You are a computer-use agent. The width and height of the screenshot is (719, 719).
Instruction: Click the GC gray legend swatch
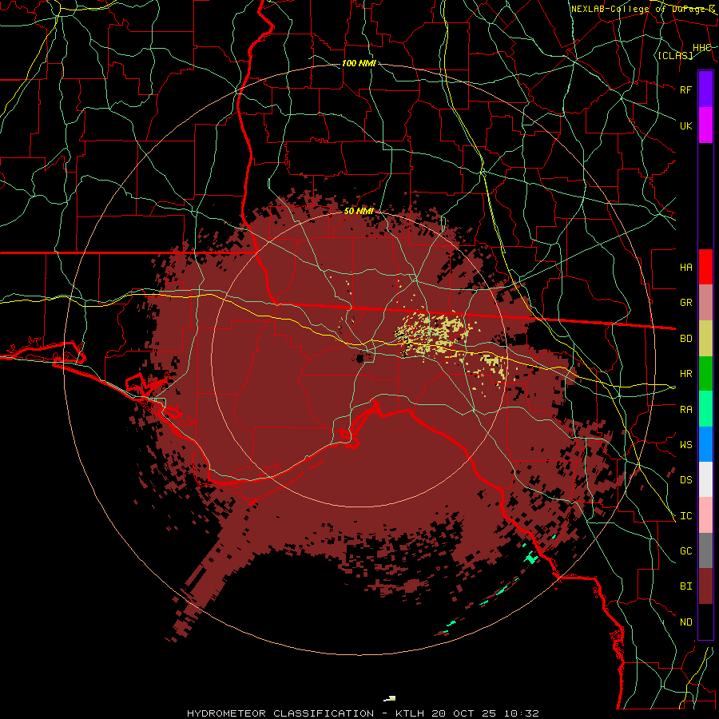coord(705,550)
